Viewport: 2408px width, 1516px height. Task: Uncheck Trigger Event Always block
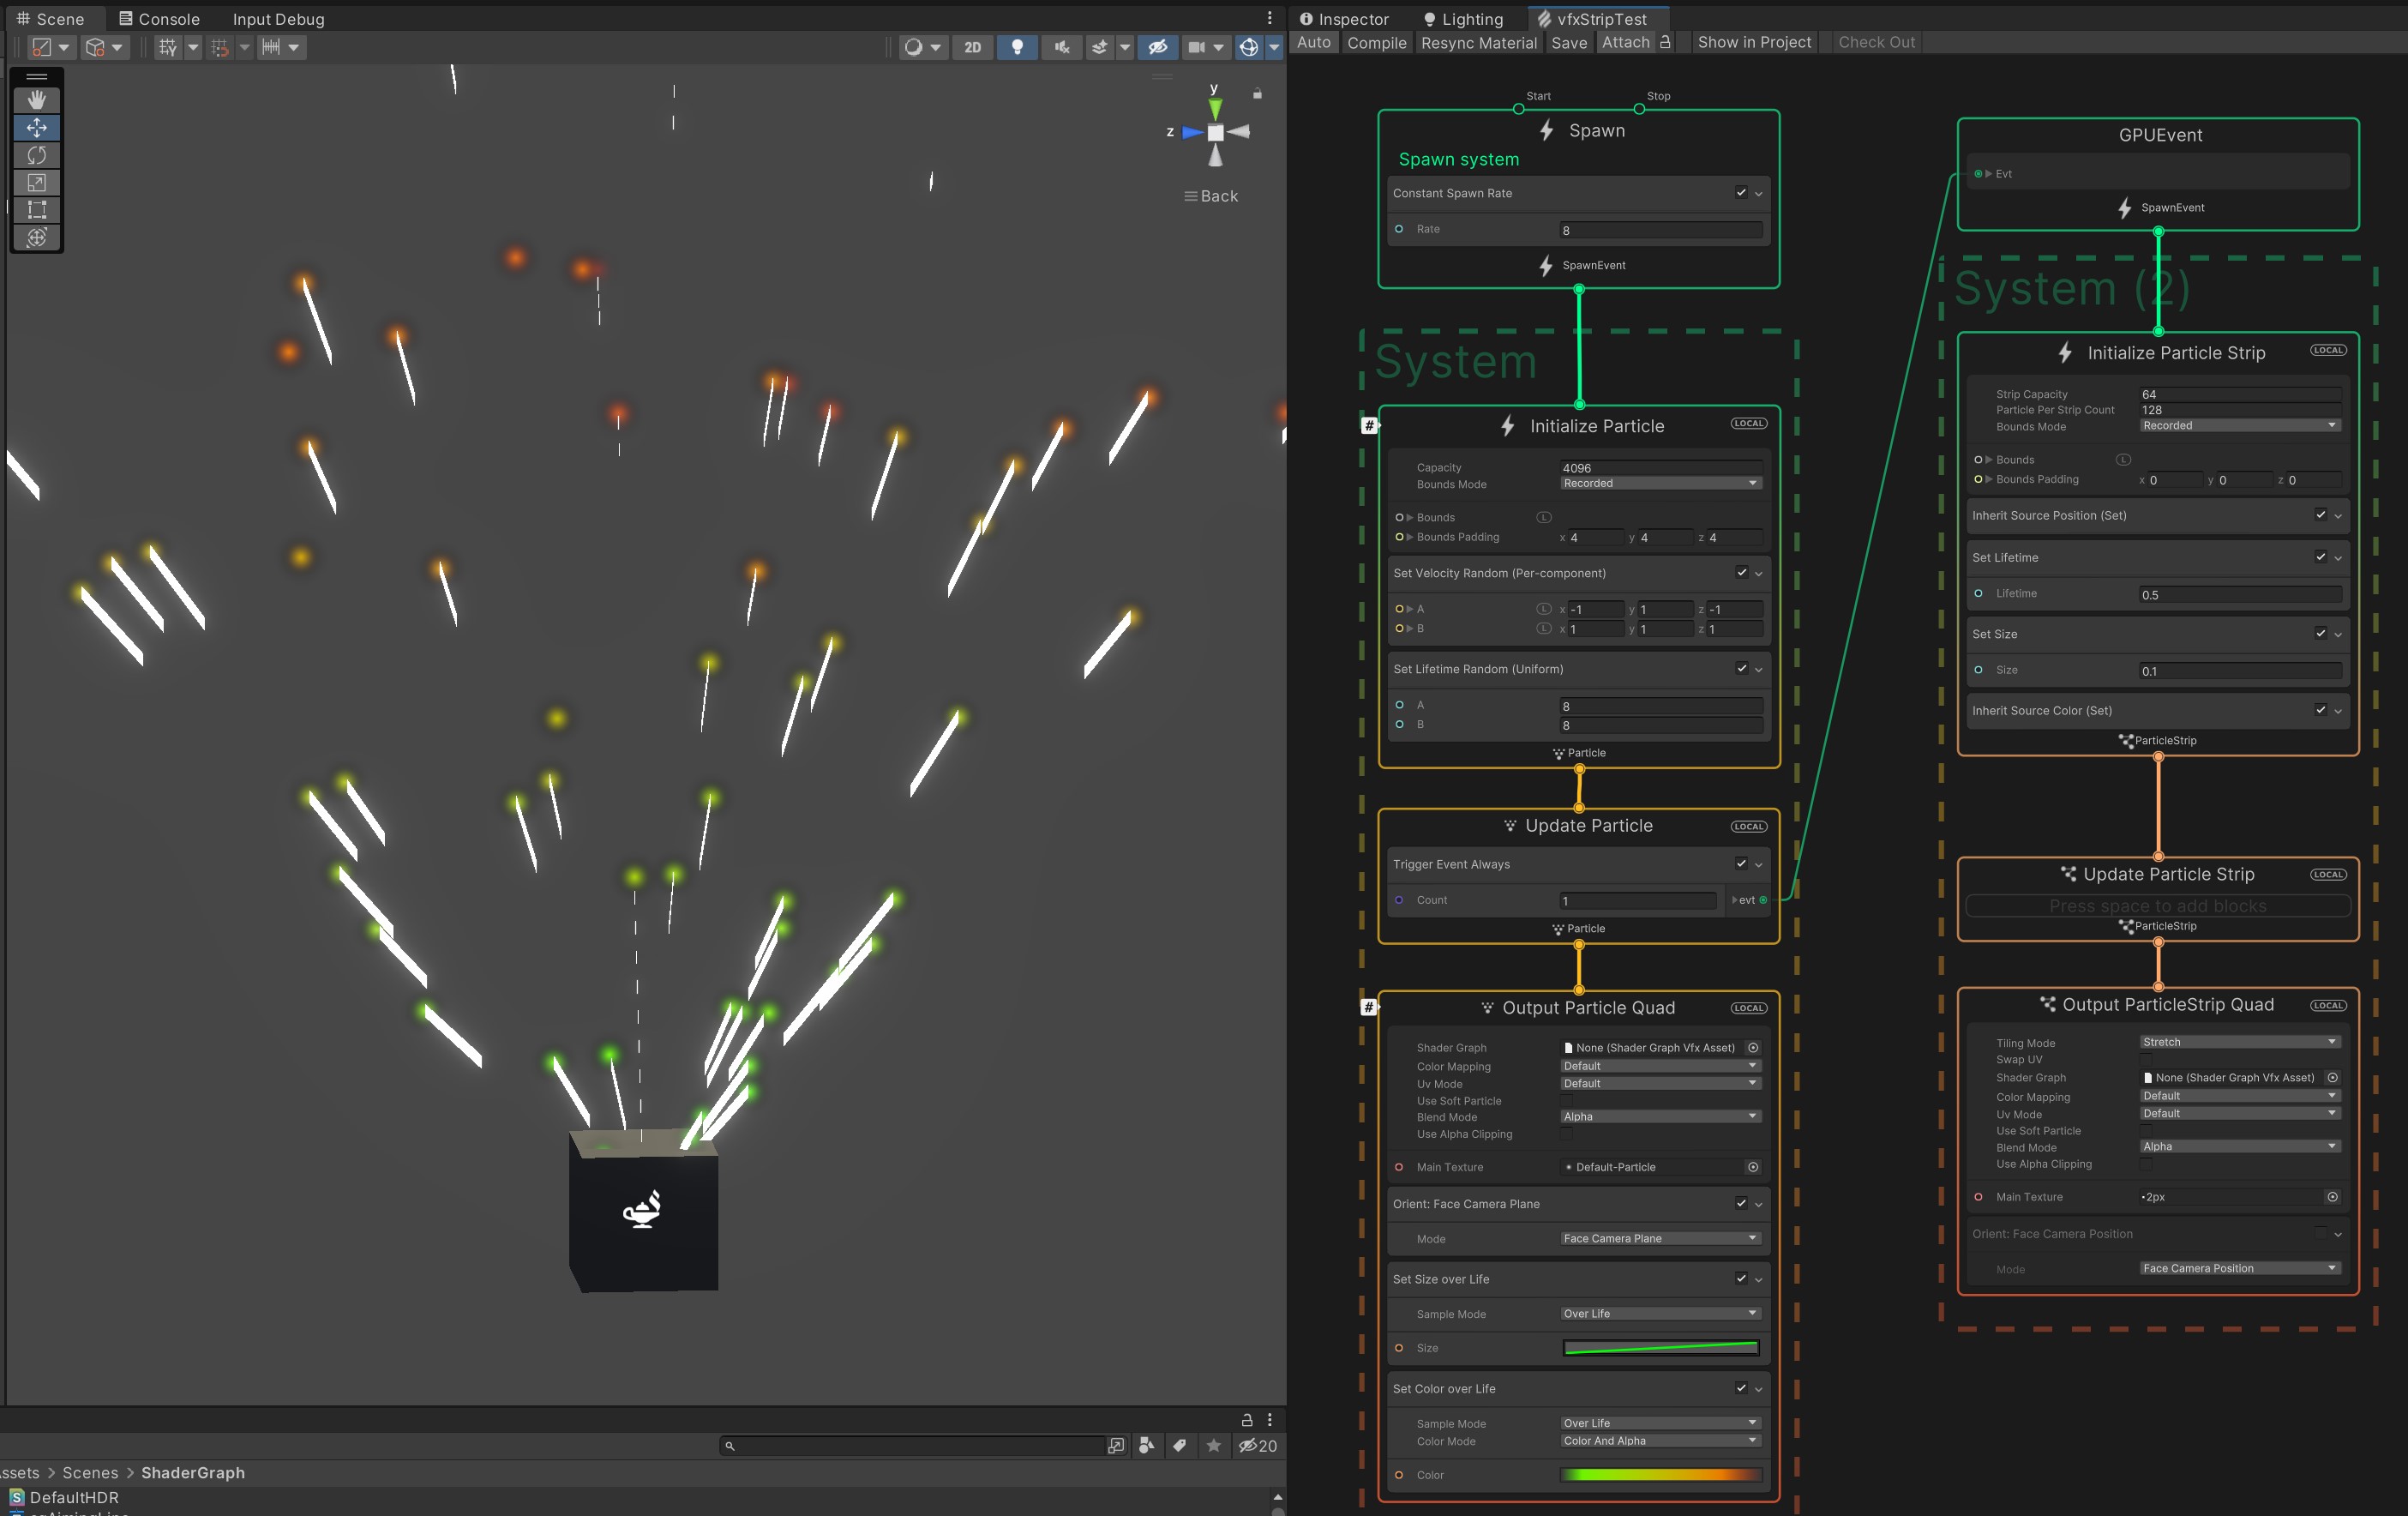[x=1741, y=864]
